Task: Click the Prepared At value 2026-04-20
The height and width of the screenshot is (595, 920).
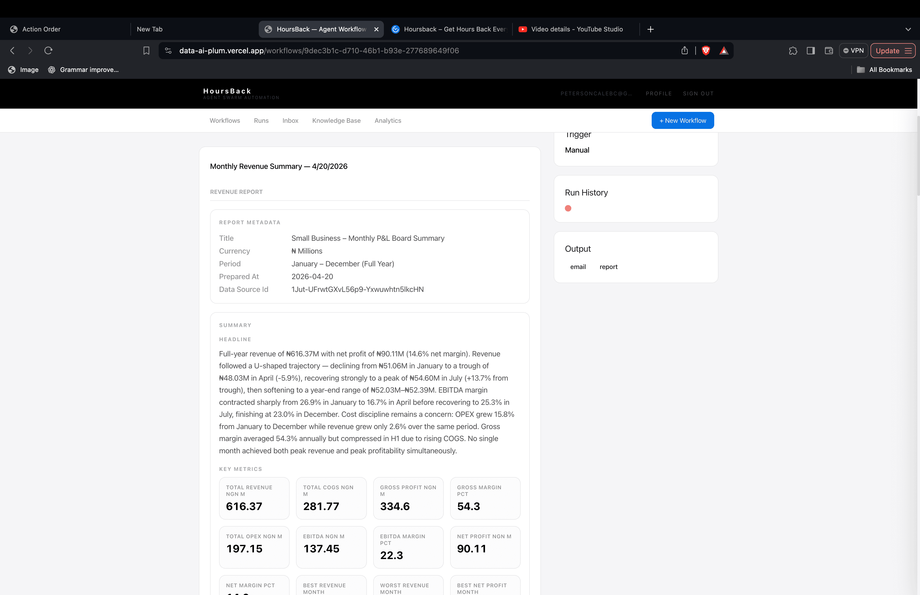Action: click(312, 277)
